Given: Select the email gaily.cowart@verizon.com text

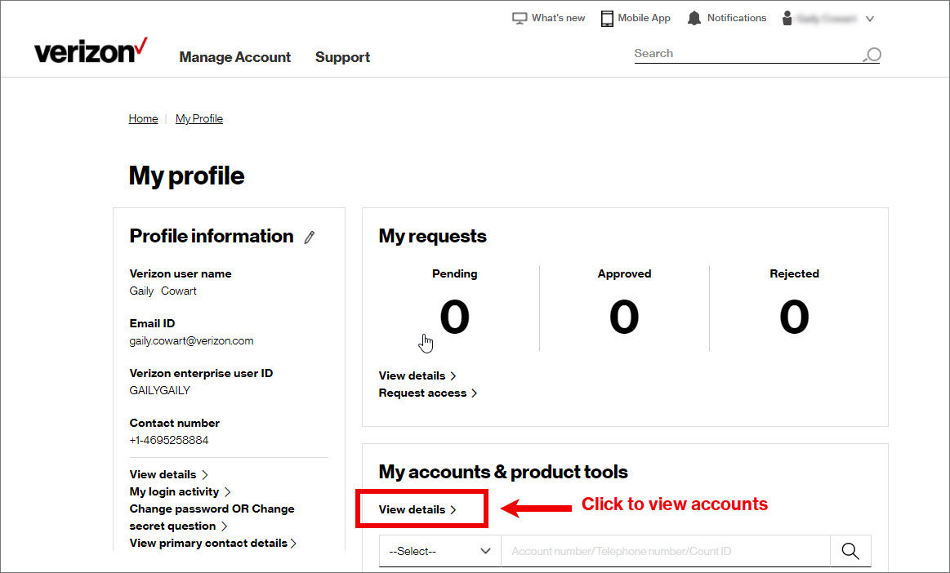Looking at the screenshot, I should click(x=191, y=341).
